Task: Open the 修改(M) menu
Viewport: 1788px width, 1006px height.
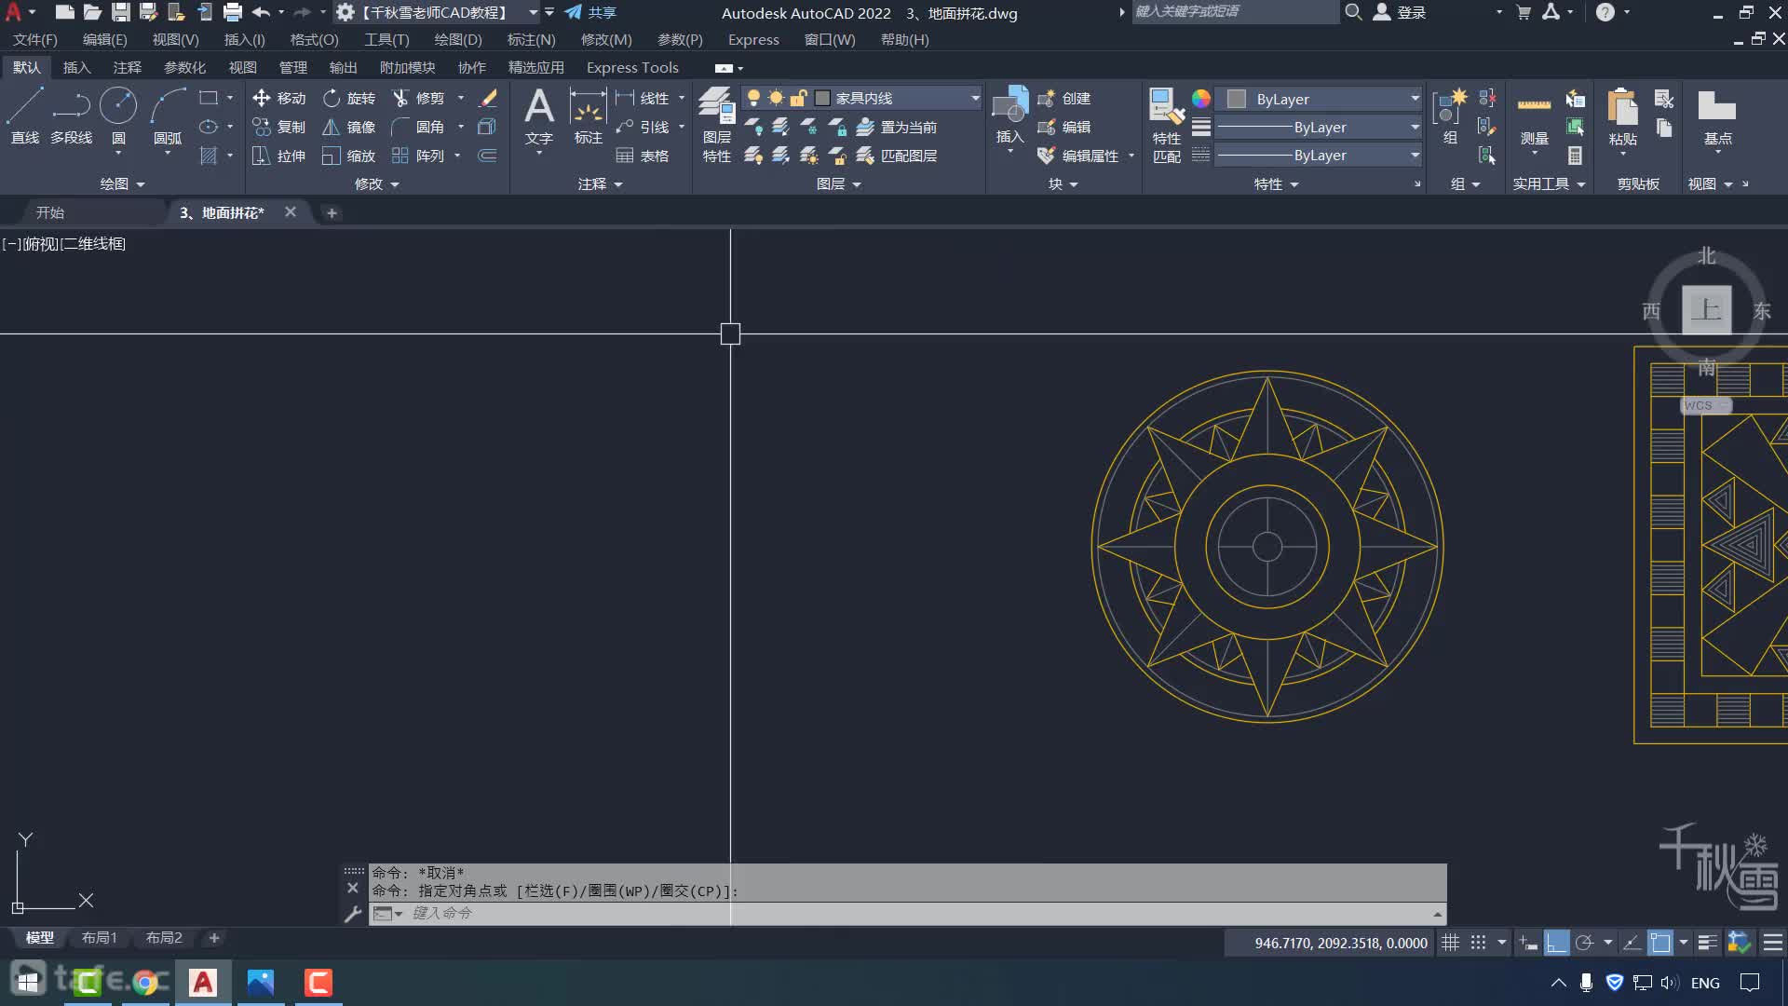Action: (x=606, y=39)
